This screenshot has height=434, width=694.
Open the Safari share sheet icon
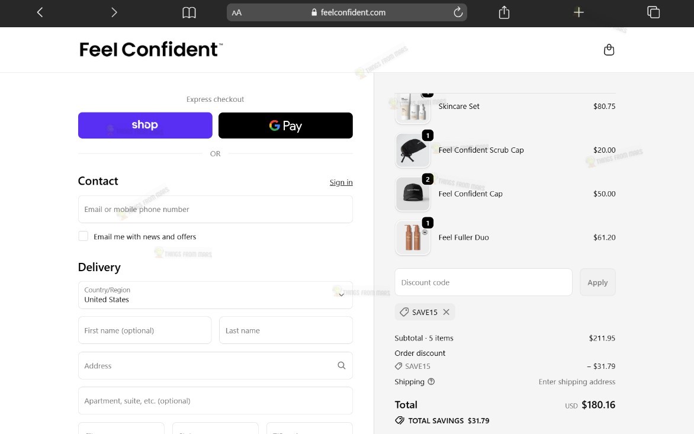coord(504,12)
